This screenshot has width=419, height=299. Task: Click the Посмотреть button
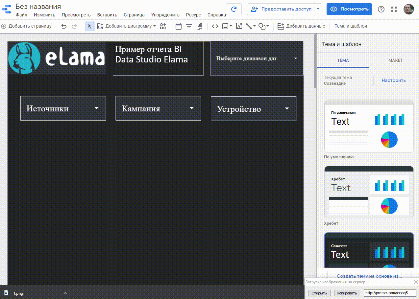click(x=349, y=9)
